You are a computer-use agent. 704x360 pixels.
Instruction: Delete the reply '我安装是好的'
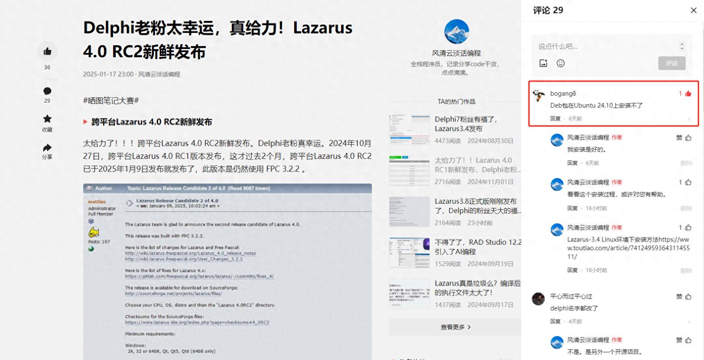pyautogui.click(x=686, y=163)
